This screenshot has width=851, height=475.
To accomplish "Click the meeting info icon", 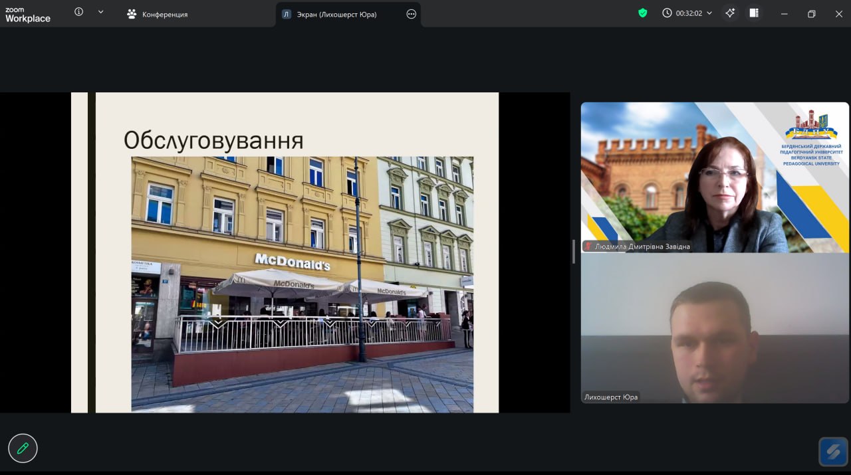I will (x=79, y=12).
